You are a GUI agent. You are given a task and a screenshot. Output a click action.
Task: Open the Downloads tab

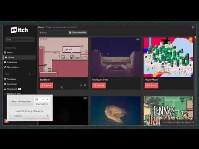11,89
